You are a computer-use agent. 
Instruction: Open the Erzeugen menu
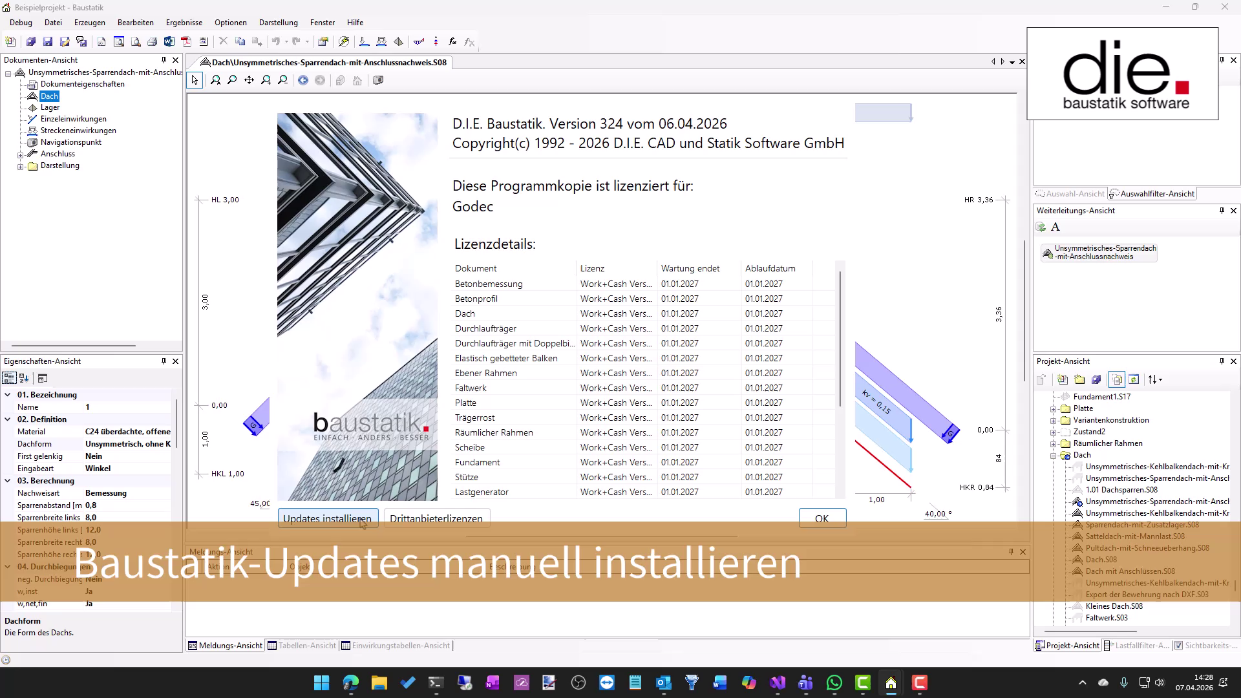click(90, 23)
